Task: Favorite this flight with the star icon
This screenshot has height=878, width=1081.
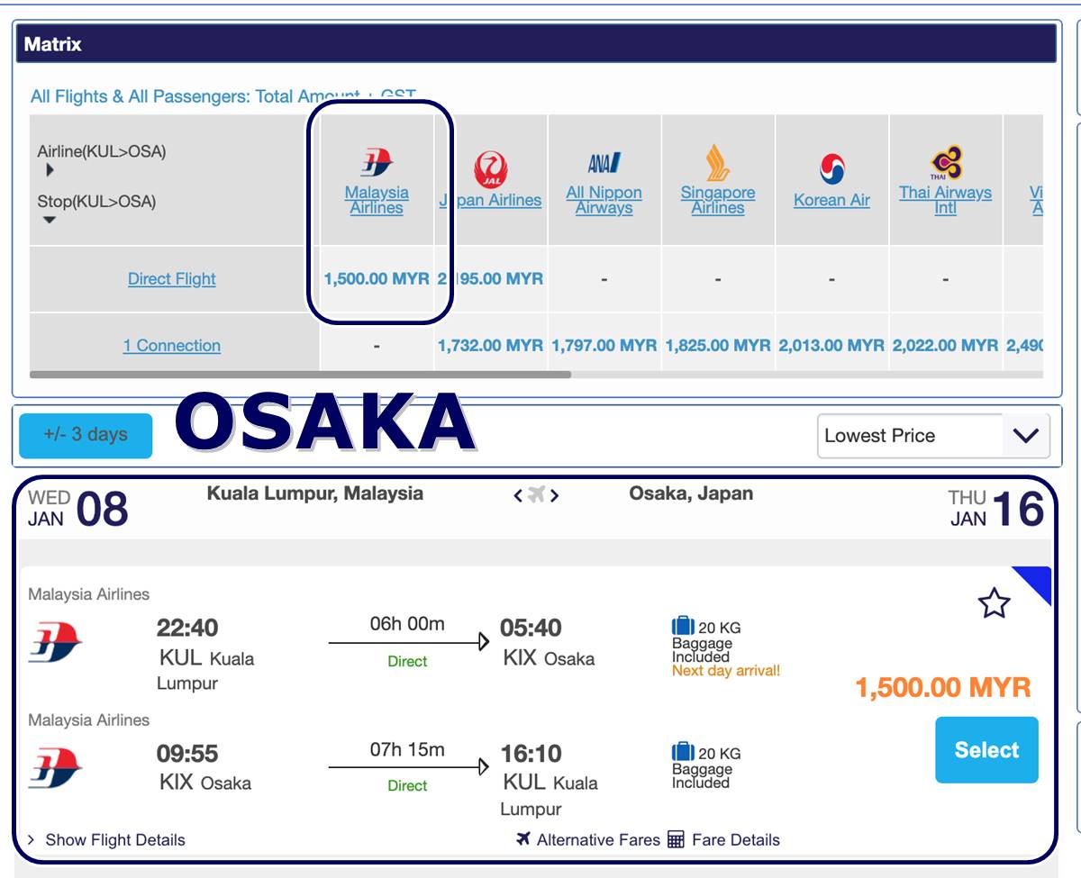Action: coord(995,603)
